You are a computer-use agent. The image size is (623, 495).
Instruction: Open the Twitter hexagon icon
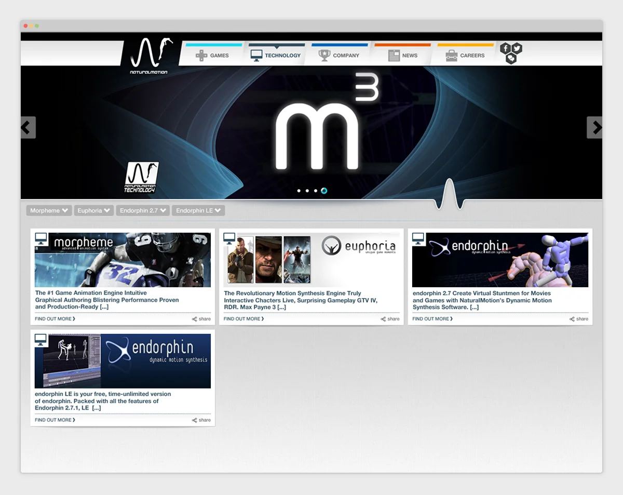(517, 49)
